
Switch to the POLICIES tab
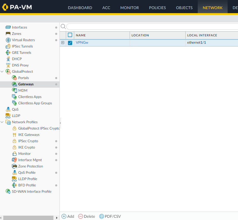(x=157, y=8)
